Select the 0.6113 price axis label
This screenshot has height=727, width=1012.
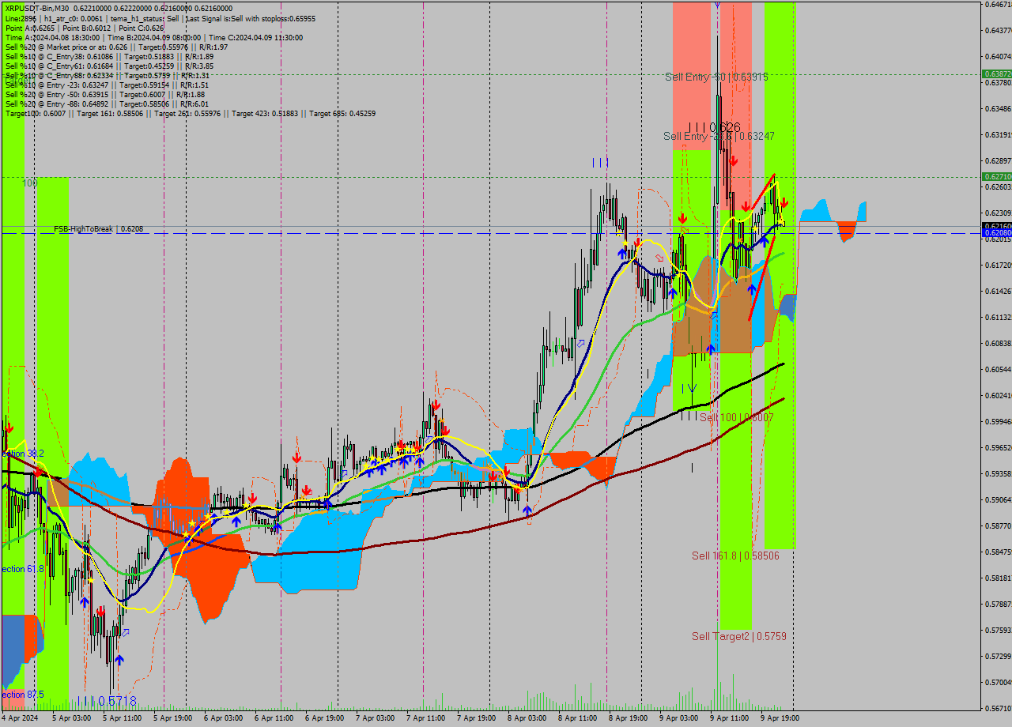[x=998, y=317]
